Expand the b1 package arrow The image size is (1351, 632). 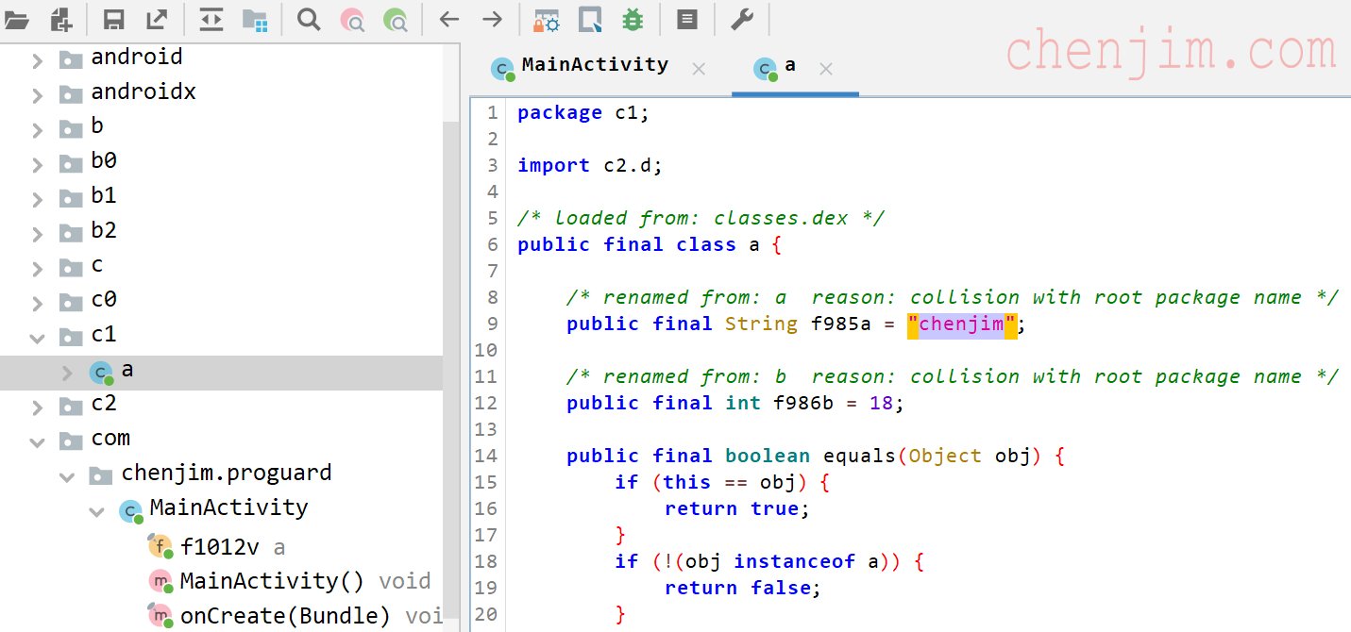[38, 199]
